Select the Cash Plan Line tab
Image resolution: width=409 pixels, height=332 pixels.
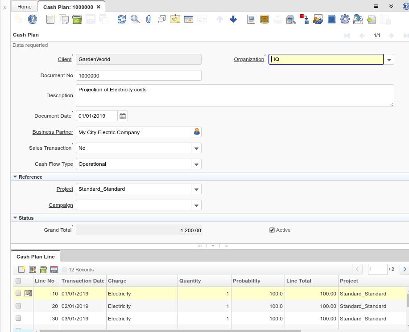[36, 257]
